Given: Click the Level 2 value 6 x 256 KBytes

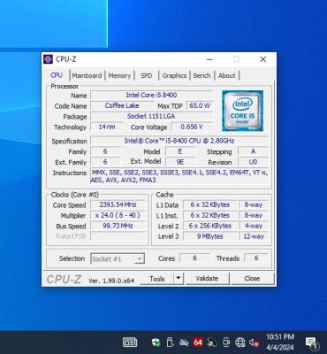Looking at the screenshot, I should pos(210,226).
